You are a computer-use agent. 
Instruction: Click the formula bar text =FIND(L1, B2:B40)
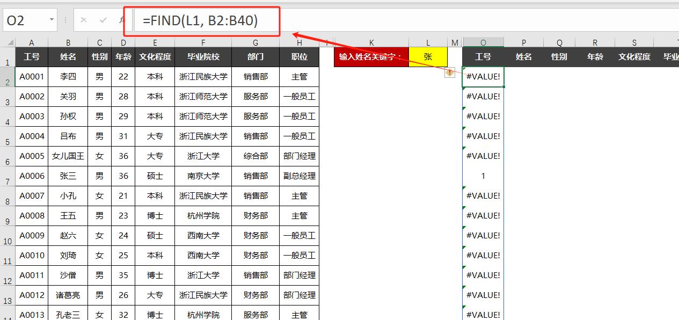tap(200, 21)
